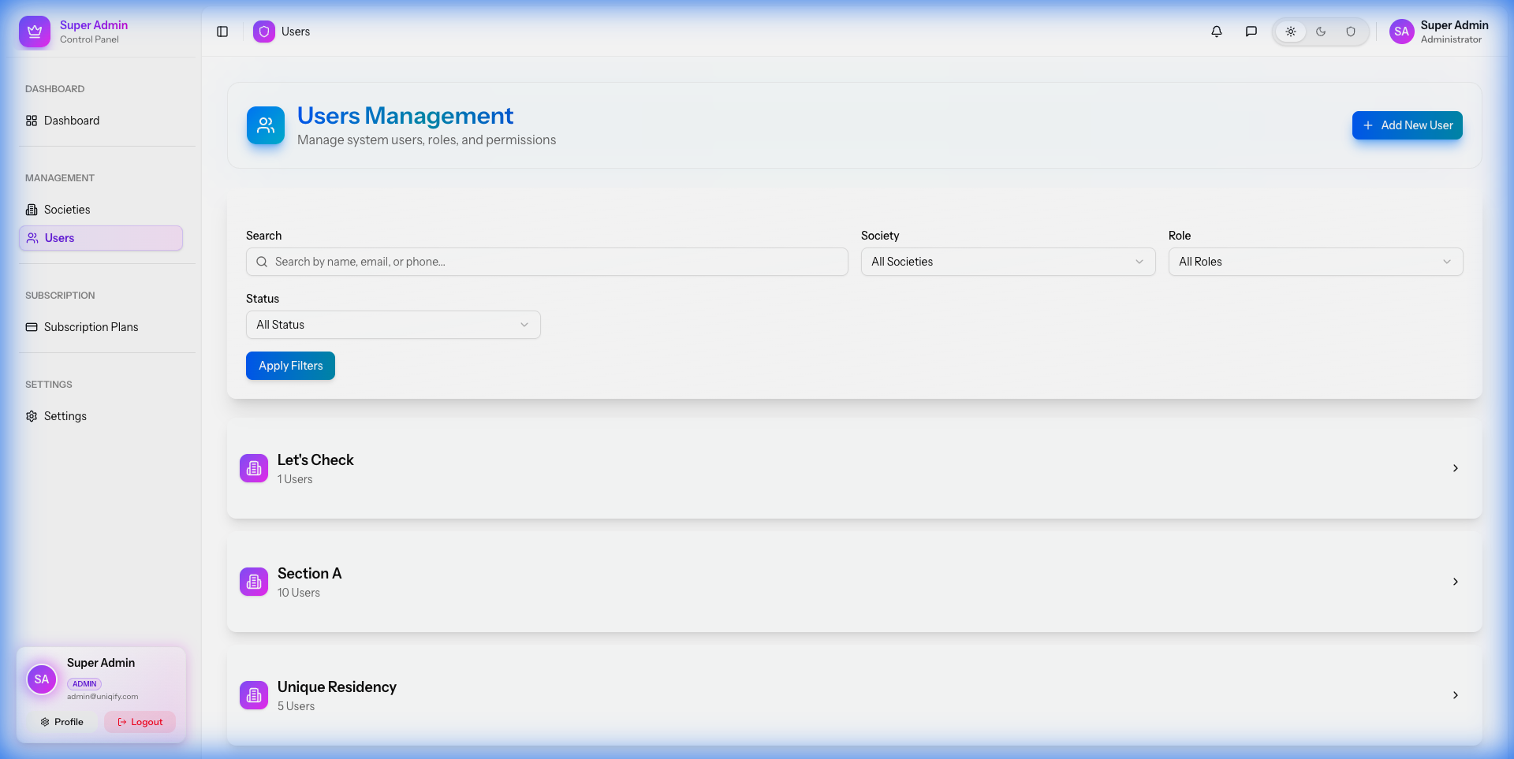This screenshot has height=759, width=1514.
Task: Expand the Let's Check row chevron
Action: pos(1456,468)
